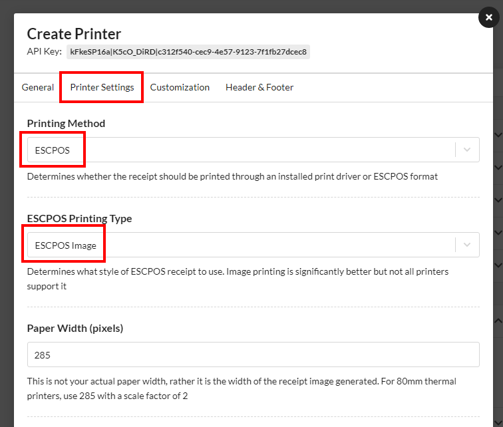Click the Paper Width (pixels) label
The image size is (503, 427).
point(75,329)
